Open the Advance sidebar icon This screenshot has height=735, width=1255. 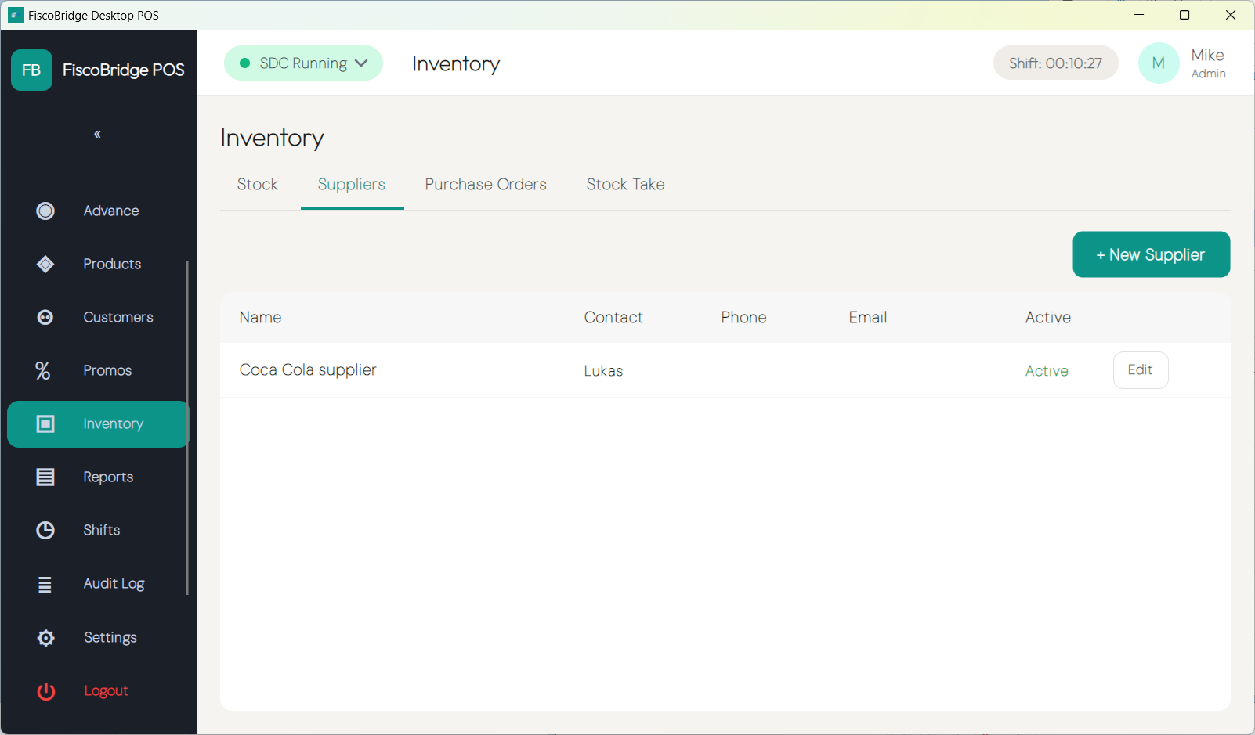[45, 211]
